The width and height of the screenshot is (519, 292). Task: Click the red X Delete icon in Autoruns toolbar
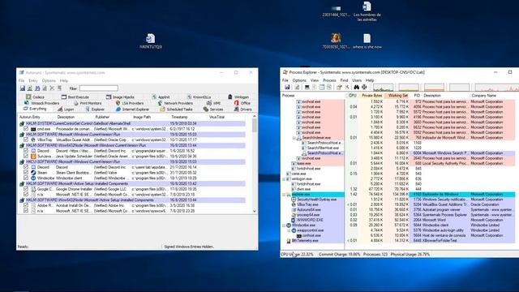coord(52,88)
